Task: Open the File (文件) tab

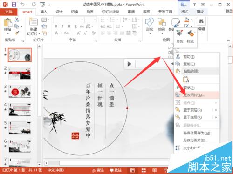Action: [x=8, y=12]
